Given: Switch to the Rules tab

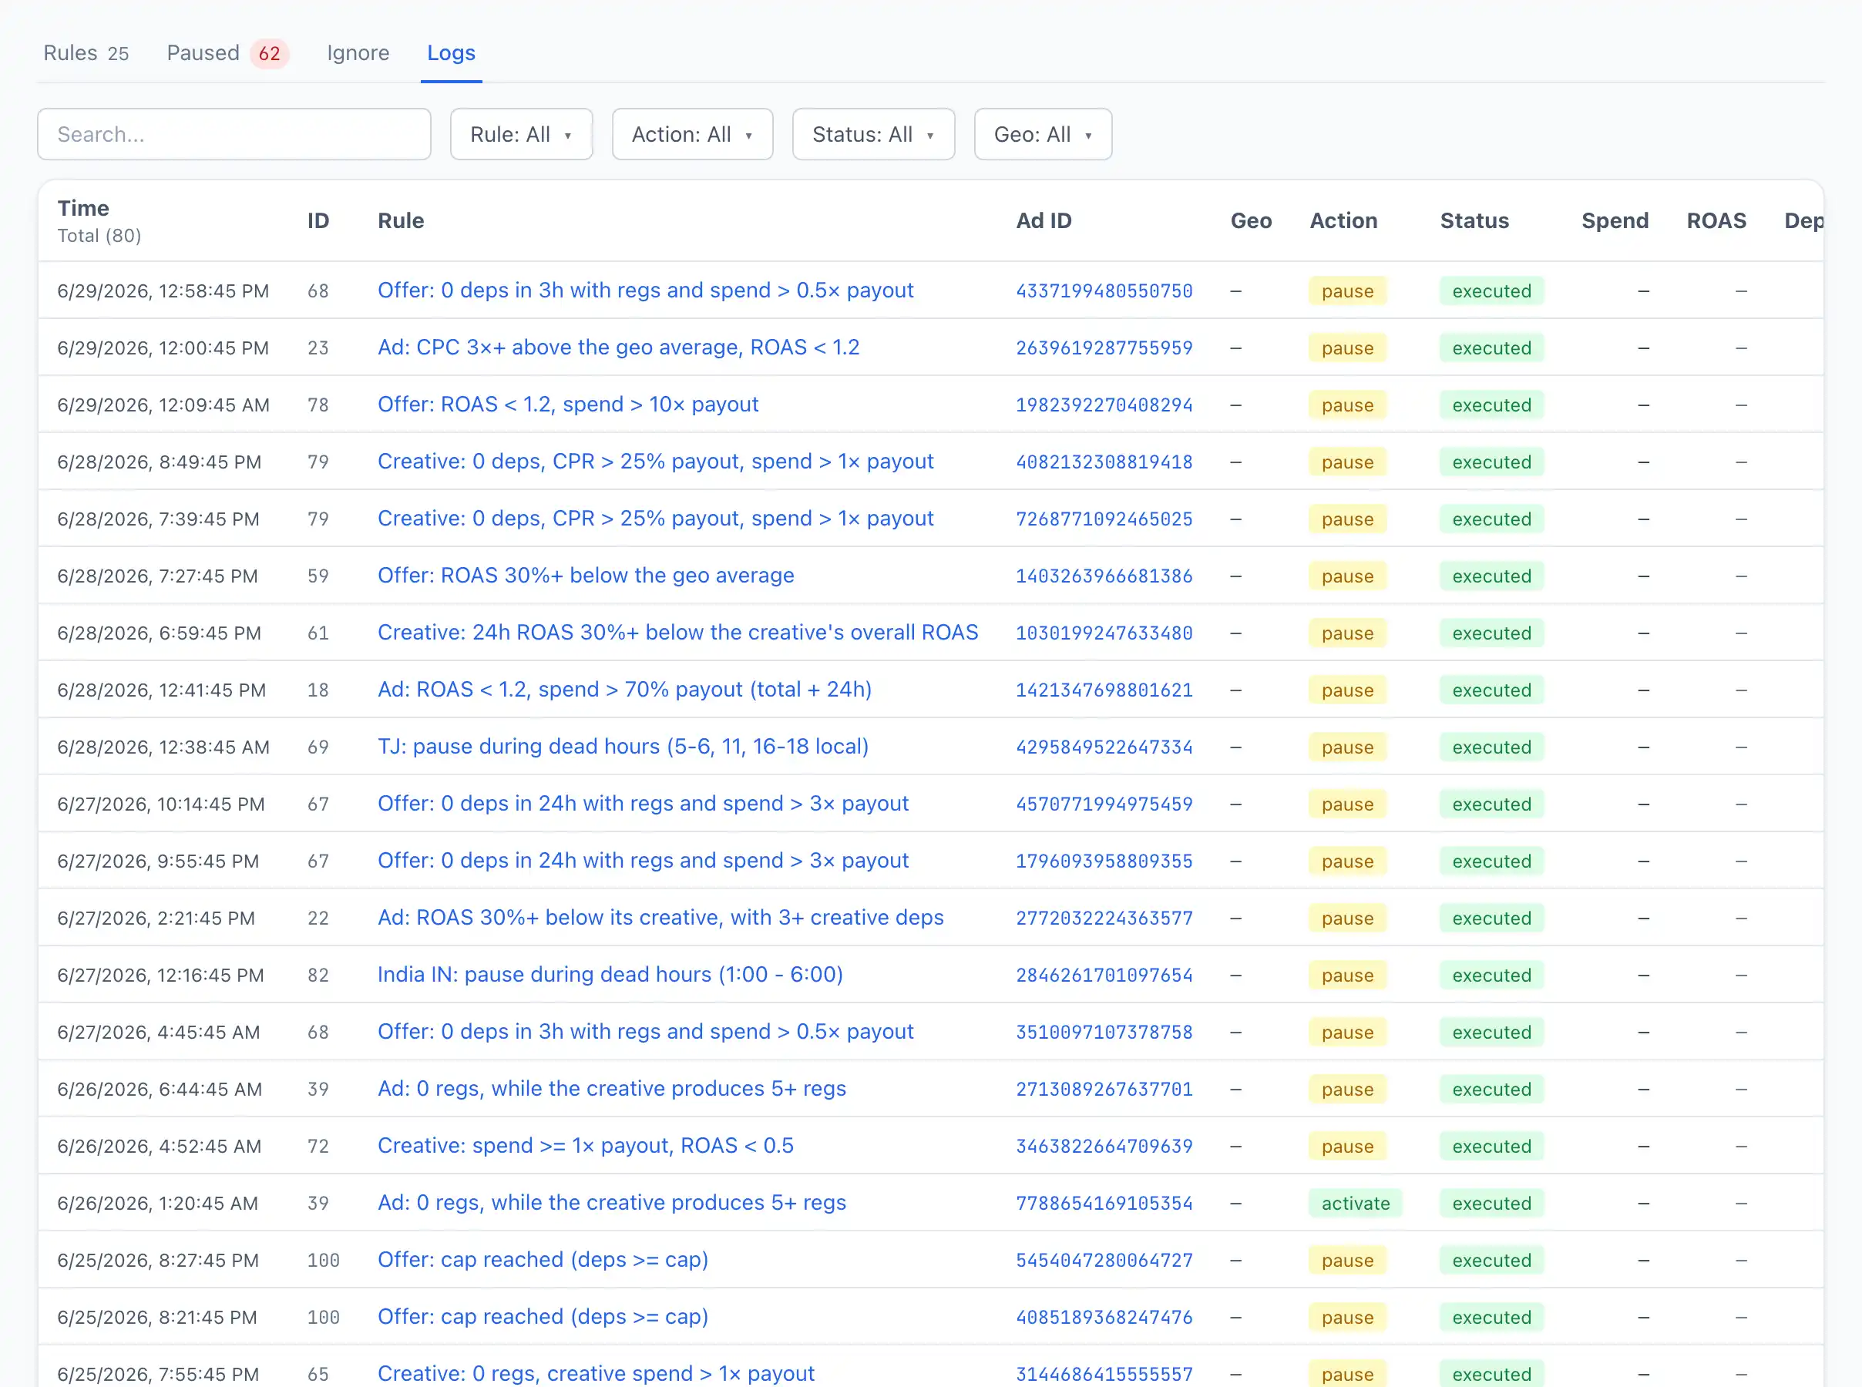Looking at the screenshot, I should click(x=86, y=53).
